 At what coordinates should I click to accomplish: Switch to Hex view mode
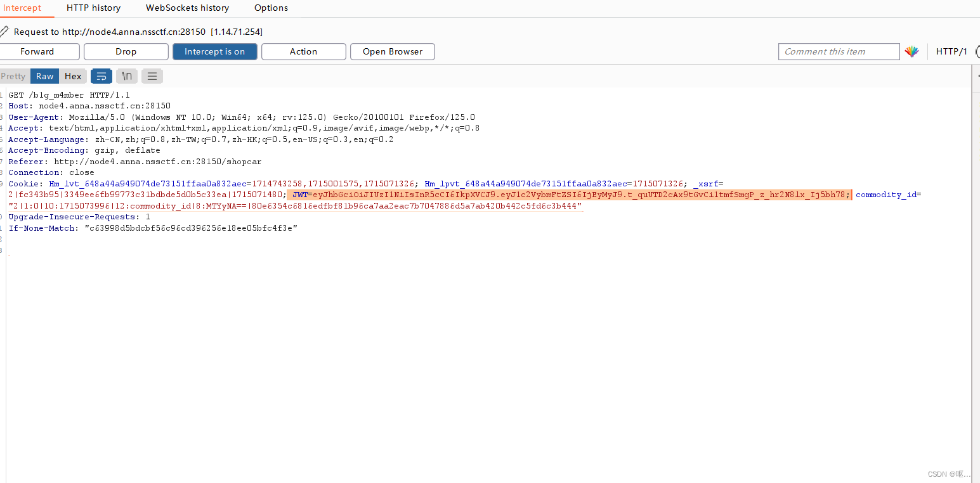pos(73,76)
